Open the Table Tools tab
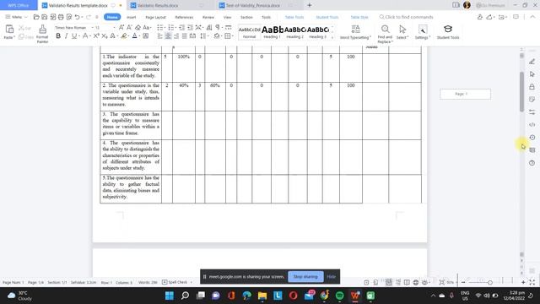 point(294,17)
